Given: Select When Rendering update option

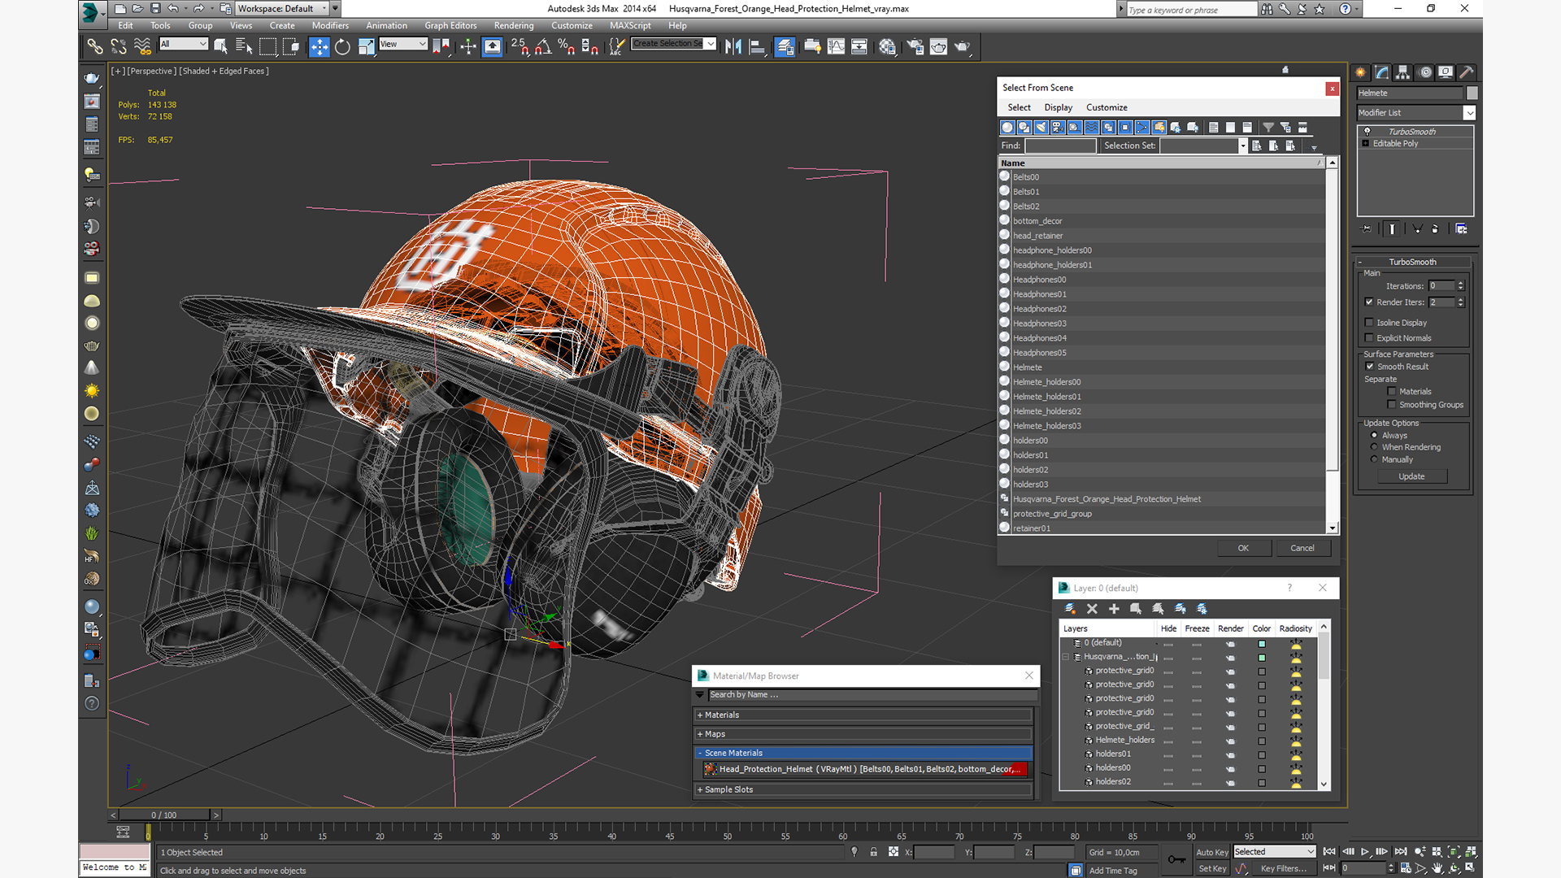Looking at the screenshot, I should (x=1375, y=447).
